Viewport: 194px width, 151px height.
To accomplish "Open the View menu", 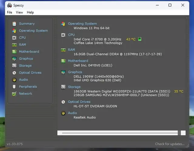I will tap(19, 12).
